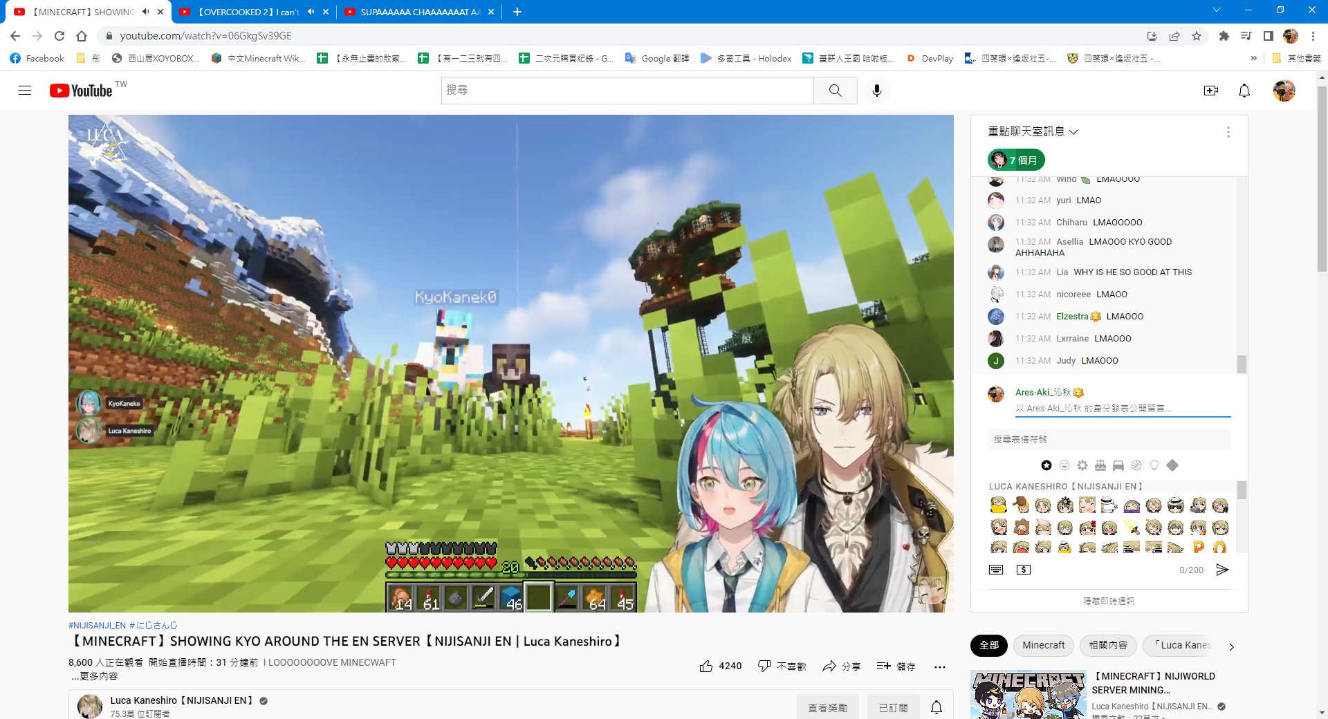Focus the YouTube search input field
The width and height of the screenshot is (1328, 719).
point(627,91)
